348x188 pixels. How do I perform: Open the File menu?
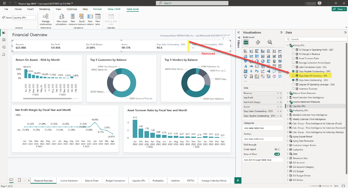coord(6,9)
